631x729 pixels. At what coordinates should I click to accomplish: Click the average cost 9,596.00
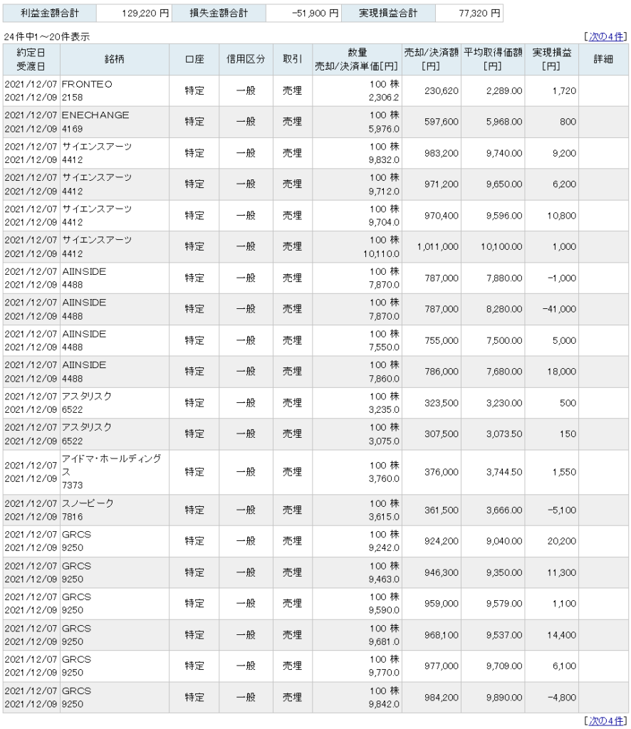click(x=504, y=216)
